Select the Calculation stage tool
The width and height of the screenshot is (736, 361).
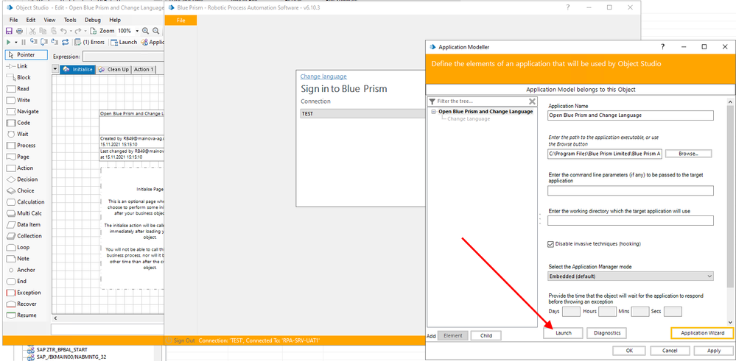click(27, 201)
